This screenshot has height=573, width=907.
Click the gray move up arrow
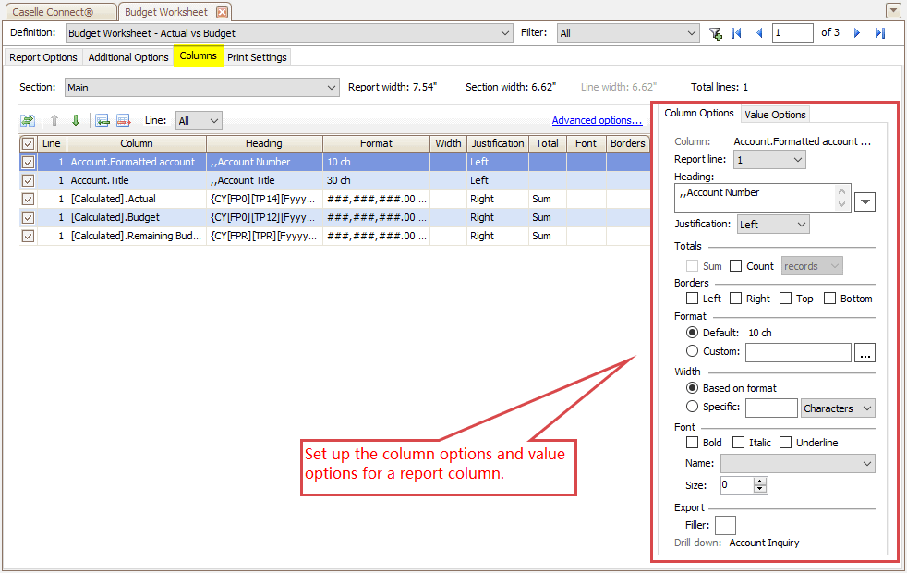point(54,120)
